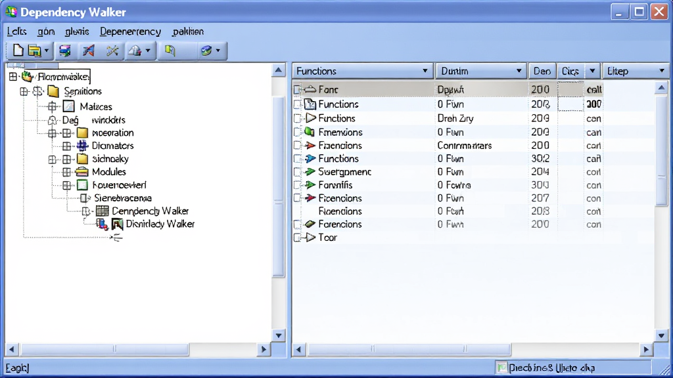Click the Deo column header
The width and height of the screenshot is (673, 378).
(542, 71)
